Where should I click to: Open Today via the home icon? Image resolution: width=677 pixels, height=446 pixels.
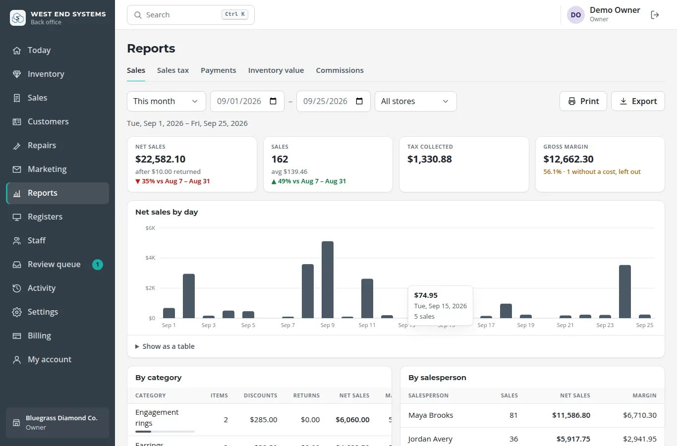tap(17, 51)
